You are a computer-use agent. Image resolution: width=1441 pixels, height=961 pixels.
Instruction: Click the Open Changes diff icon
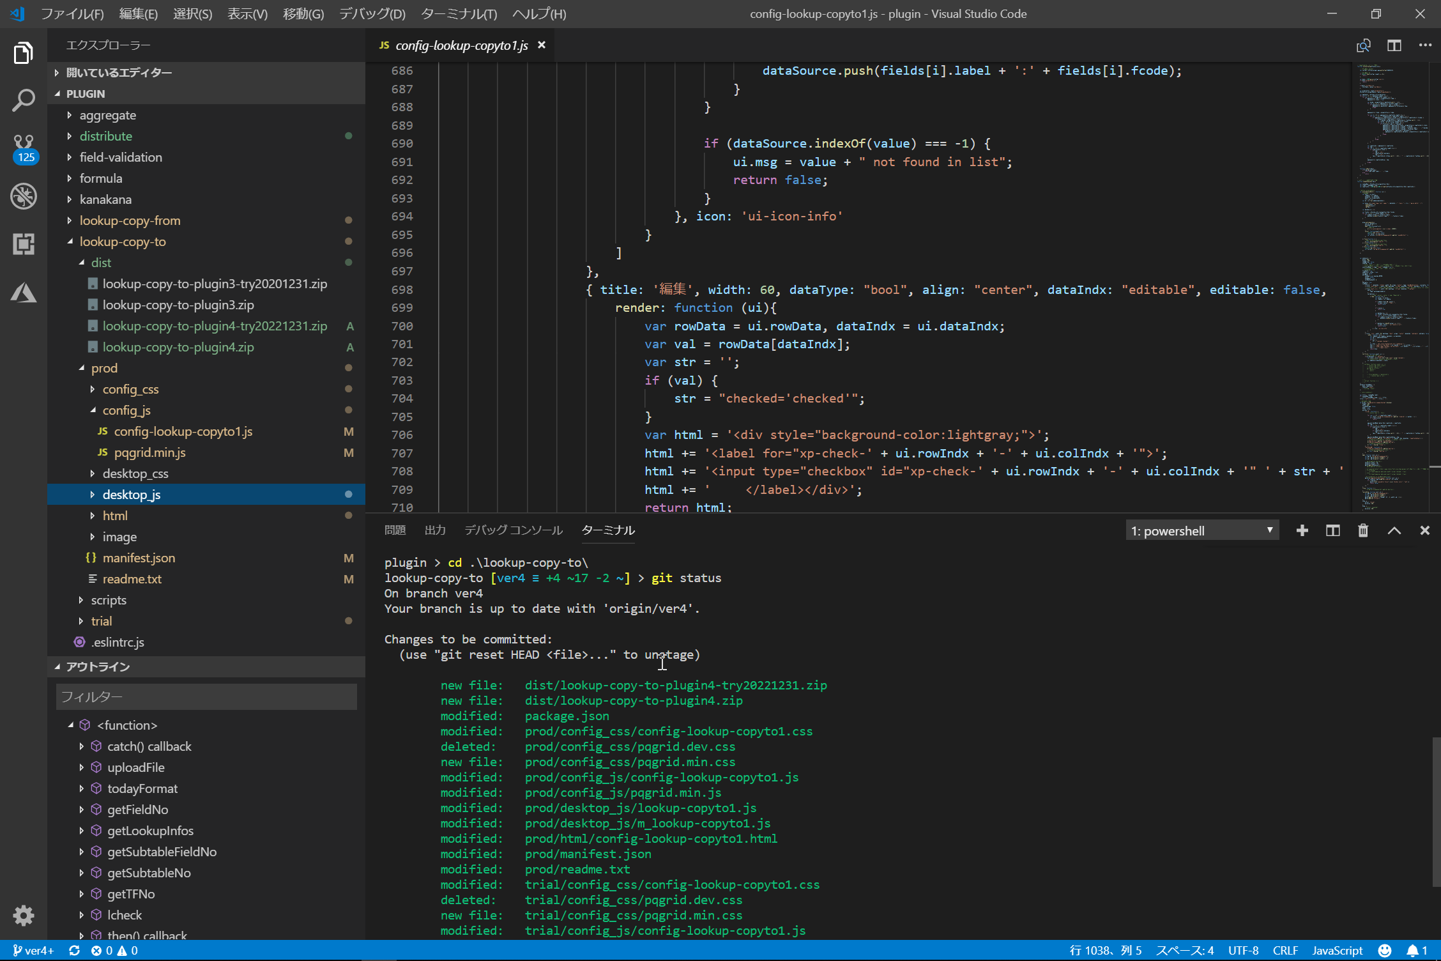pos(1364,45)
